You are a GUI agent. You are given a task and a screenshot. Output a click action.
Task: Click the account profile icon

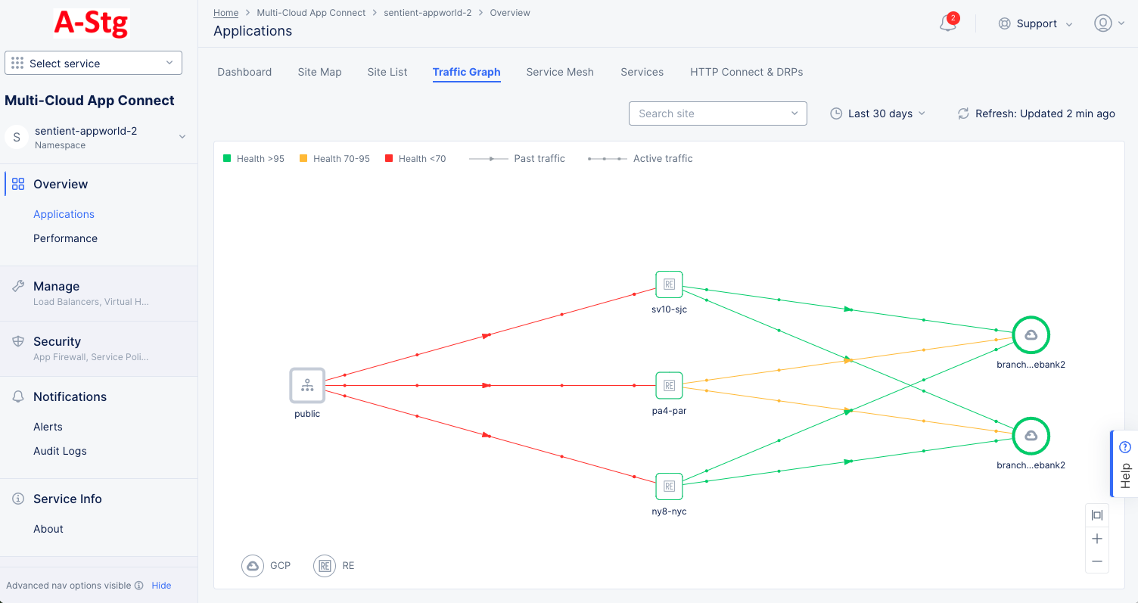(x=1102, y=23)
